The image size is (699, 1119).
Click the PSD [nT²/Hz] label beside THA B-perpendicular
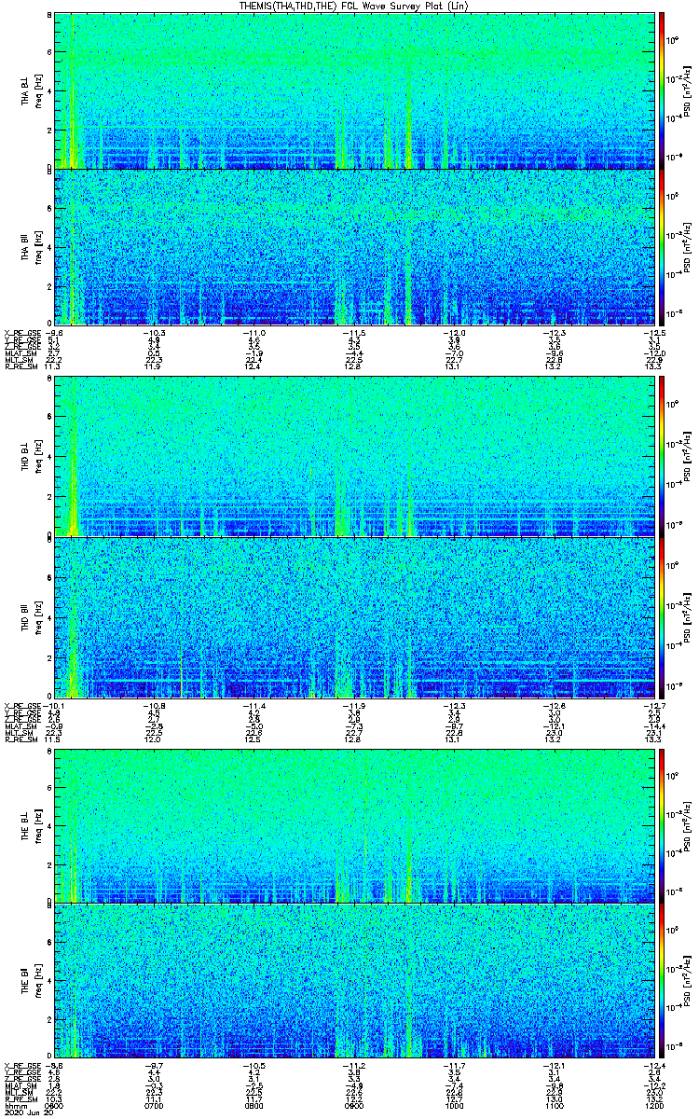687,90
